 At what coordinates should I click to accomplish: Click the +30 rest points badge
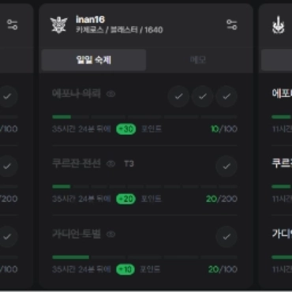pos(126,129)
